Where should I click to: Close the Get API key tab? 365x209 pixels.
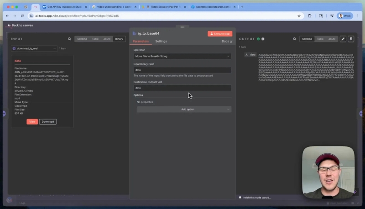click(x=86, y=7)
